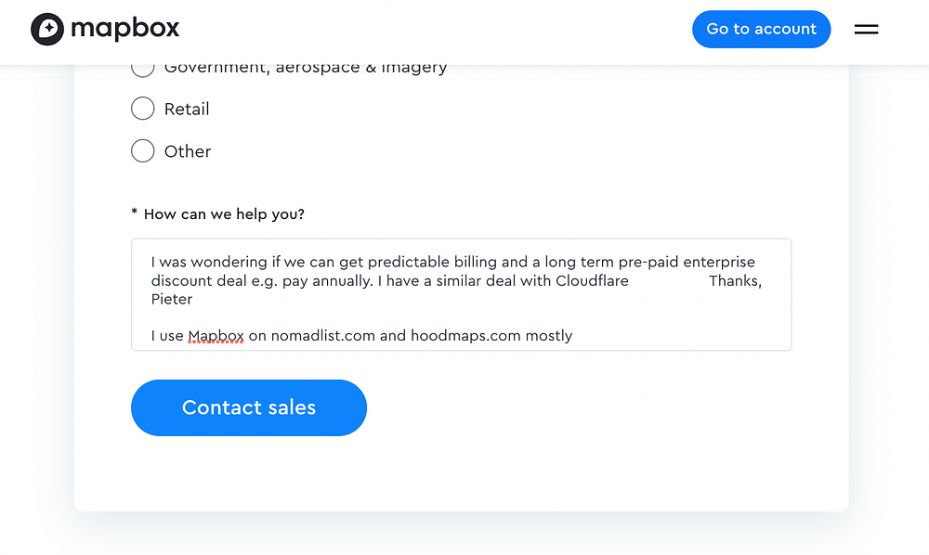The width and height of the screenshot is (929, 555).
Task: Click the misspelled-underlined Mapbox word in message
Action: click(x=216, y=336)
